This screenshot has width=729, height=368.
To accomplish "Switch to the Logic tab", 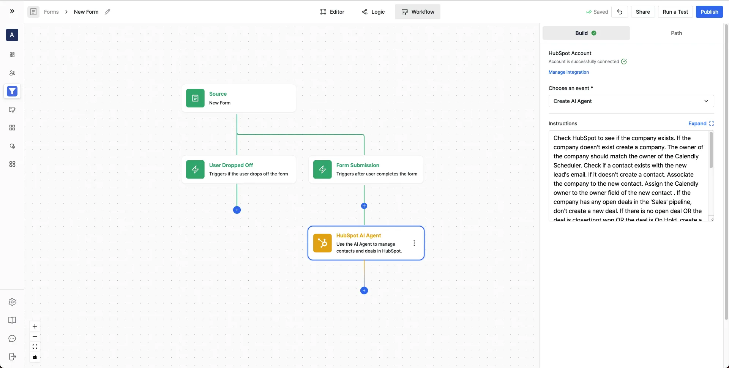I will 373,12.
